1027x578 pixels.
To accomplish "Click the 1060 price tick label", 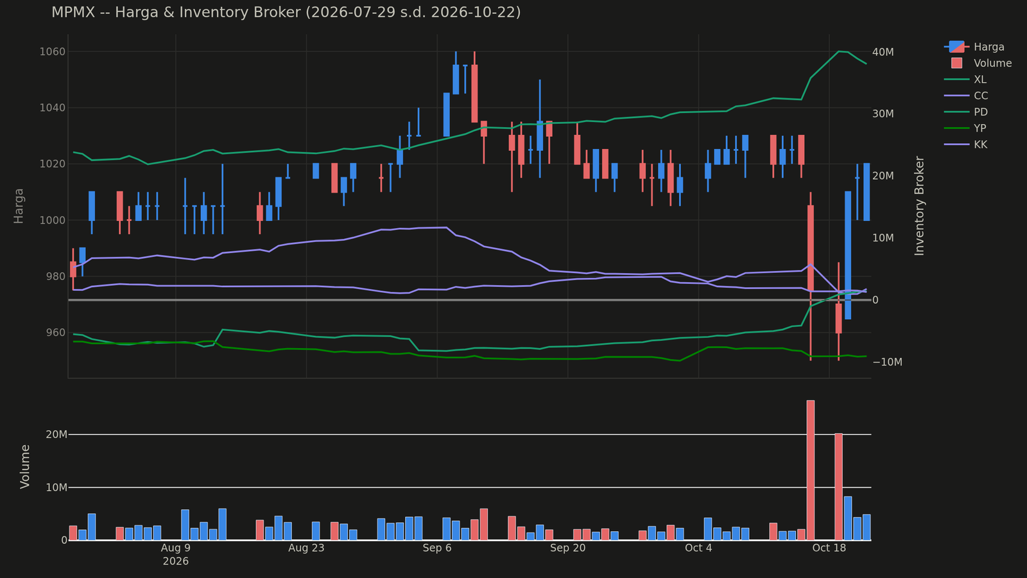I will pos(53,51).
